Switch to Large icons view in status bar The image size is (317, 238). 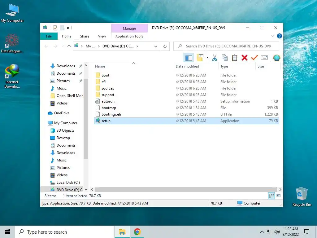pyautogui.click(x=278, y=196)
